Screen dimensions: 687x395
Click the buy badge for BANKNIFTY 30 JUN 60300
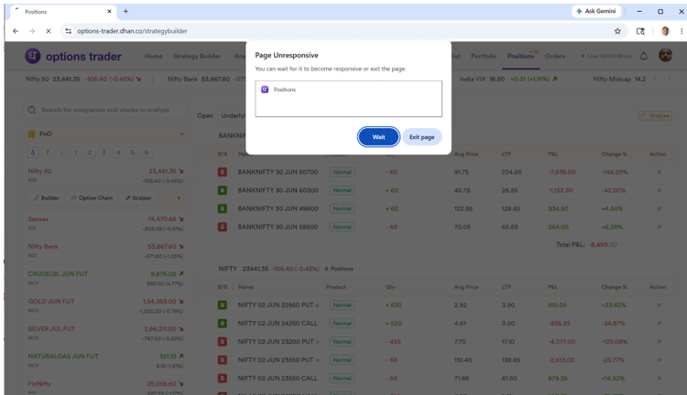click(223, 190)
